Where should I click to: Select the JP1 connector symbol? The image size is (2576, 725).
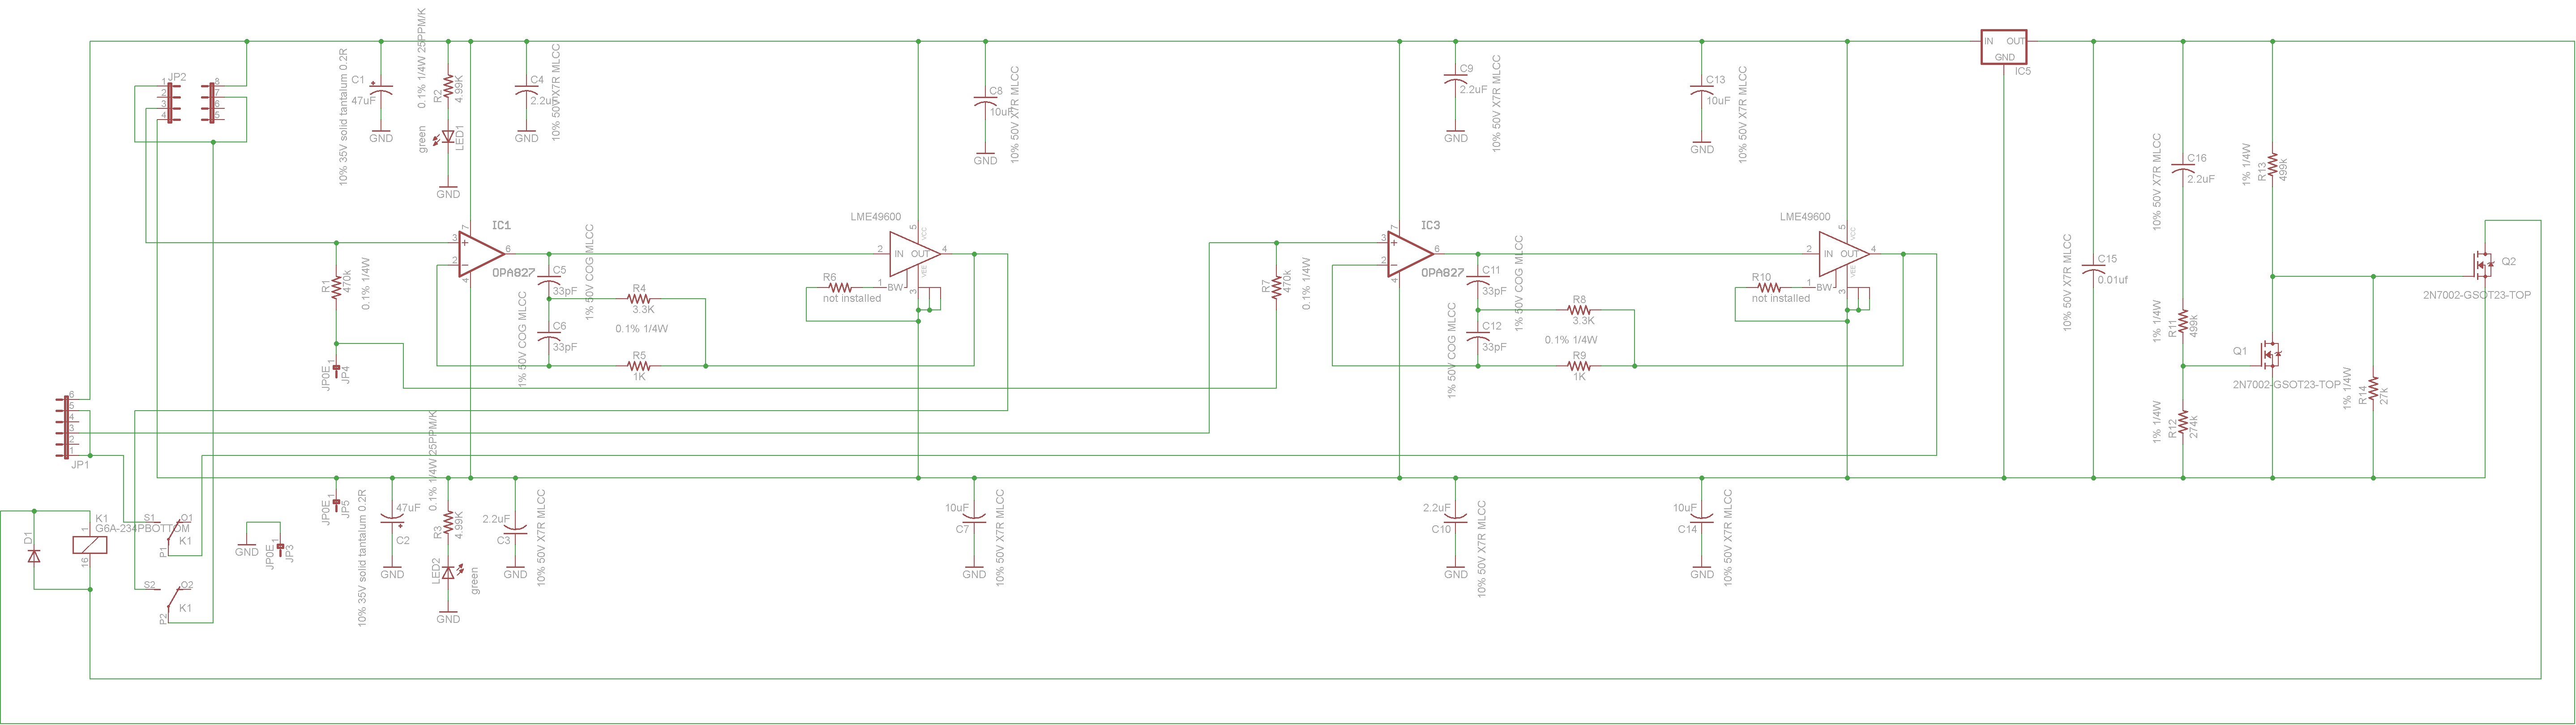67,427
